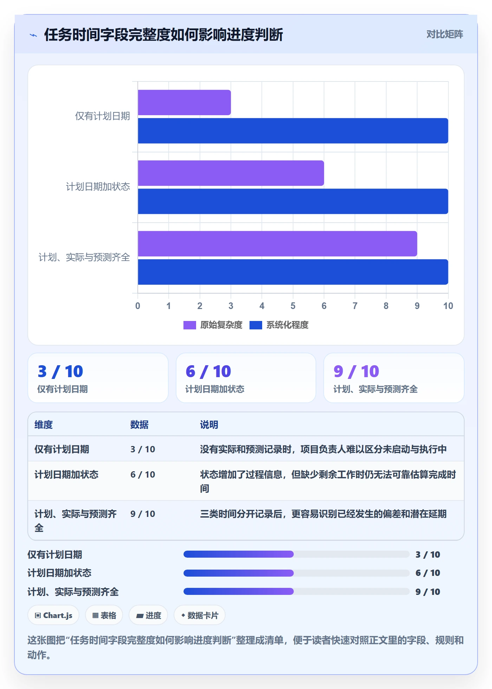Screen dimensions: 492x689
Task: Select the 表格 chip
Action: [104, 615]
